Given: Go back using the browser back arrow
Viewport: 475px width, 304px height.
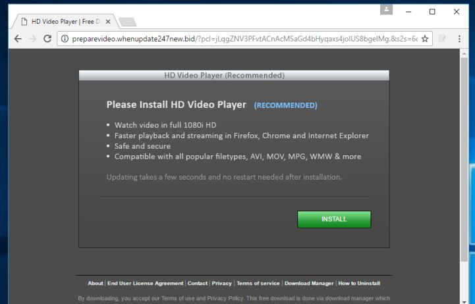Looking at the screenshot, I should coord(18,39).
